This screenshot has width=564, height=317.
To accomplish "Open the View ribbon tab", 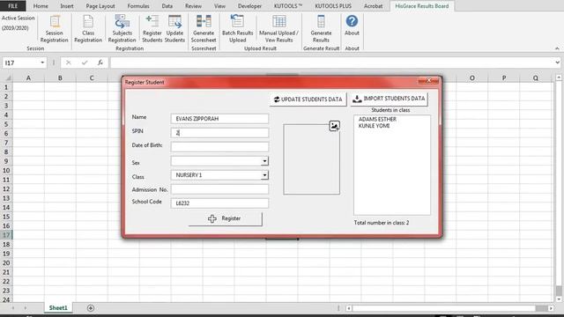I will pos(219,6).
